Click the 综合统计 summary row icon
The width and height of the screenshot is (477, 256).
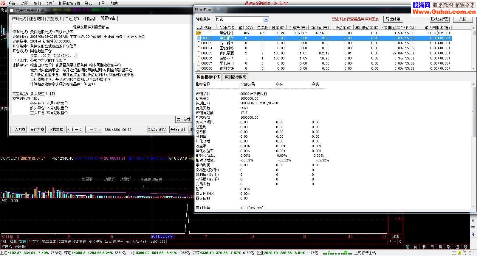(199, 33)
